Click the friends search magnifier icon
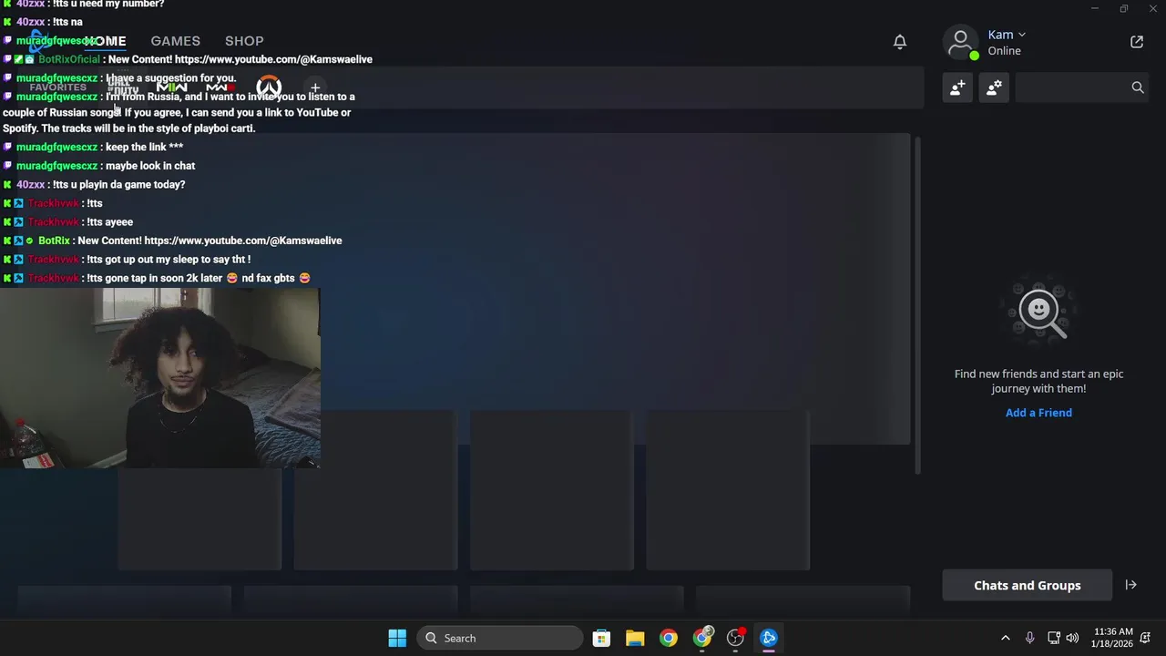1166x656 pixels. [x=1137, y=87]
